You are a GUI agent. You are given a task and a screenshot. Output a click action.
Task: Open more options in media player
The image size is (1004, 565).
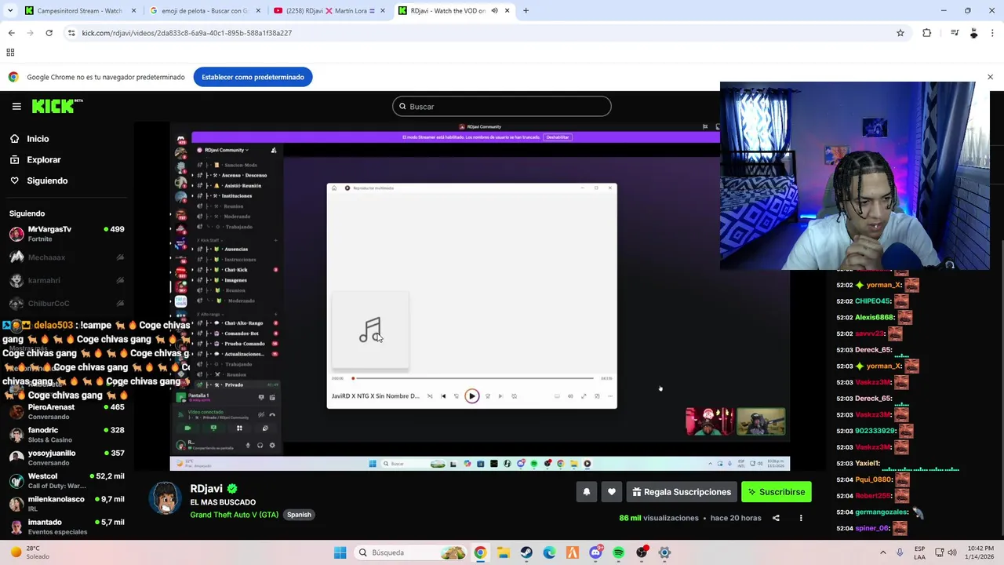(x=610, y=396)
